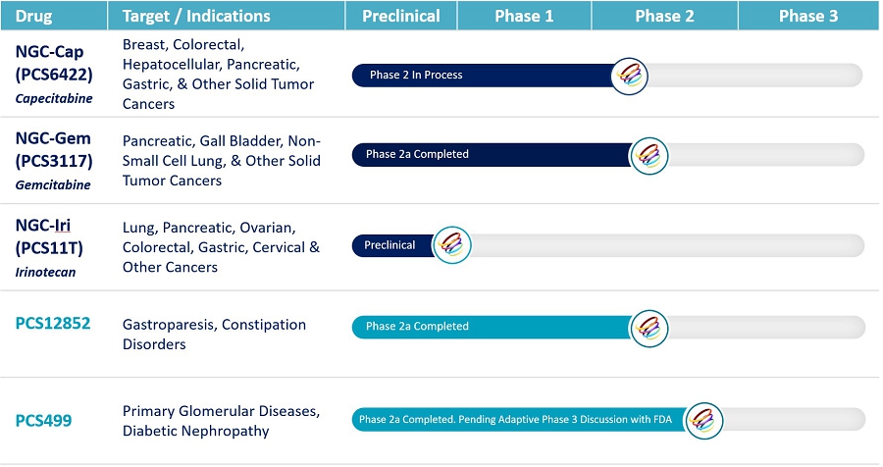The height and width of the screenshot is (467, 883).
Task: Click the Drug column header
Action: tap(34, 16)
